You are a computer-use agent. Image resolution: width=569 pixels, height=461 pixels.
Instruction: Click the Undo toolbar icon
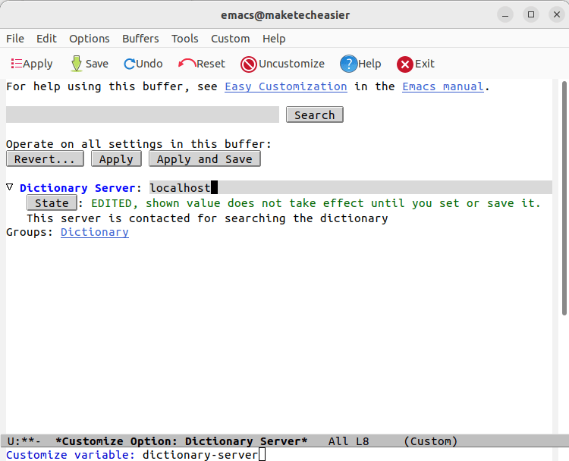click(x=143, y=64)
